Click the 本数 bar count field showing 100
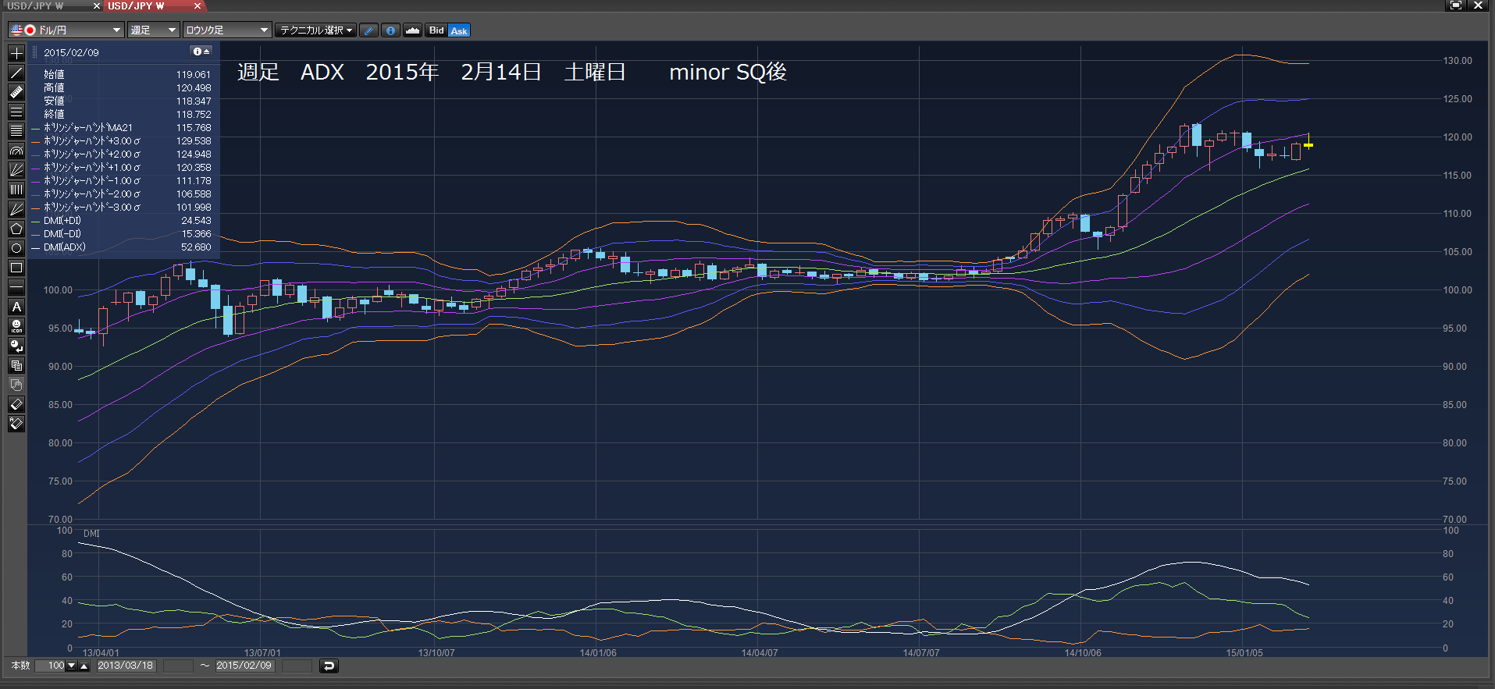 (x=51, y=666)
